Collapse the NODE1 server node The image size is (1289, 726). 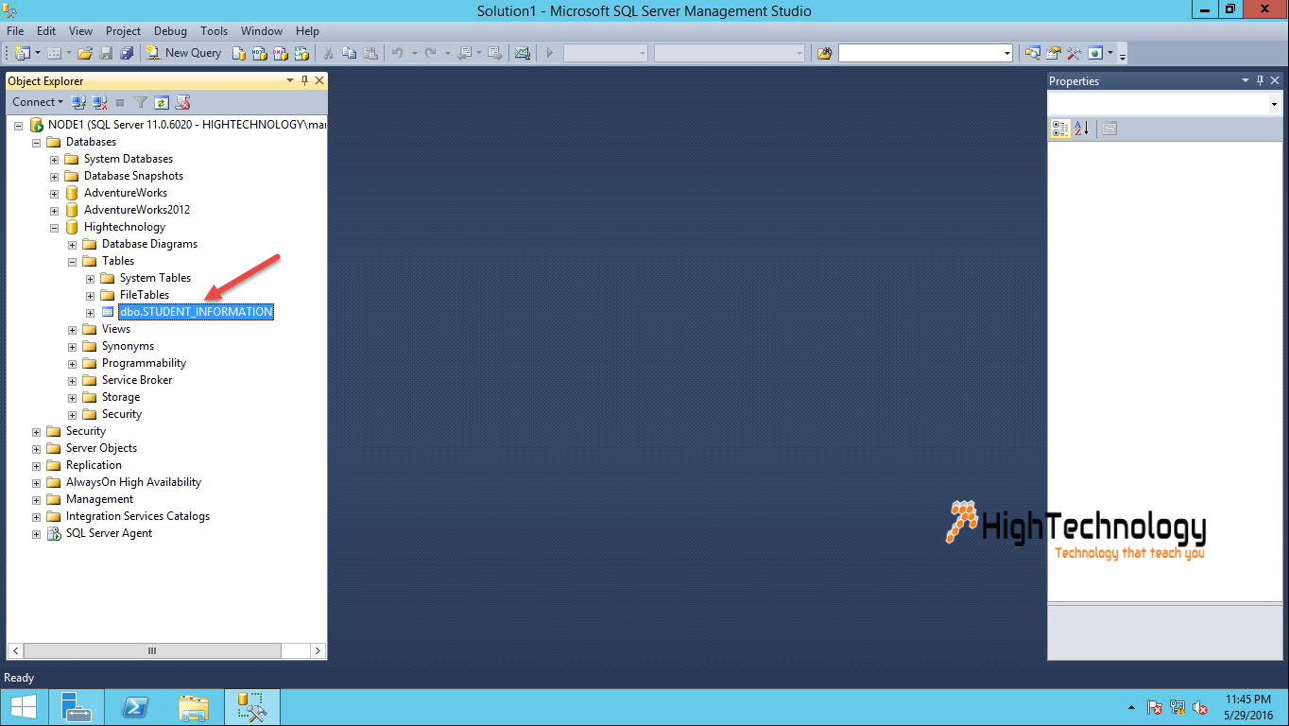click(x=18, y=125)
